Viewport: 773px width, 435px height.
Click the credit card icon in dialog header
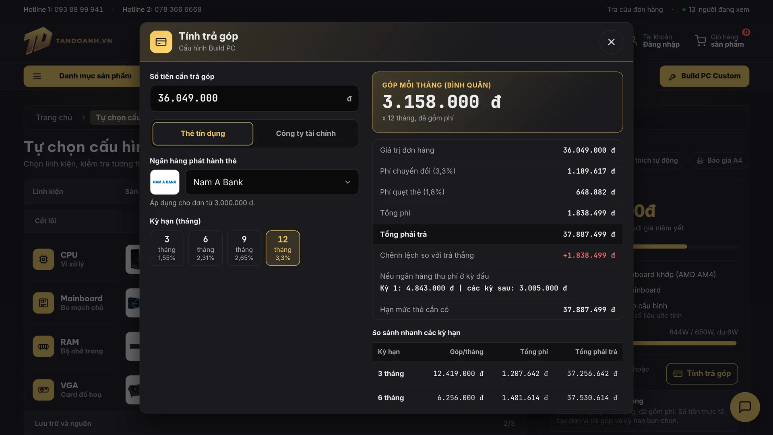(161, 42)
